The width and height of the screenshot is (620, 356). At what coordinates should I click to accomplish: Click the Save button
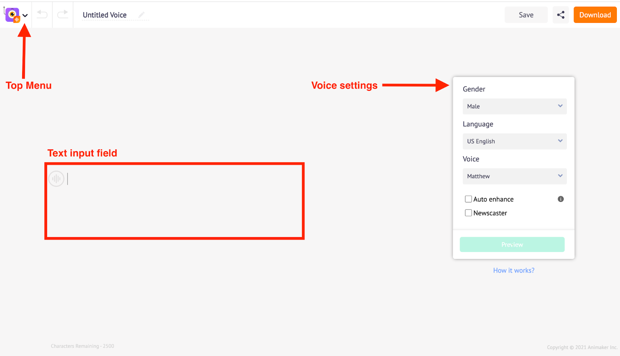click(526, 15)
